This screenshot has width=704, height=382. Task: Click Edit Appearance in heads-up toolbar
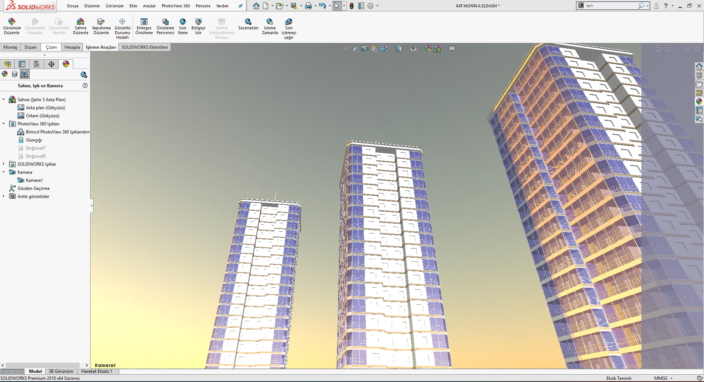tap(428, 49)
